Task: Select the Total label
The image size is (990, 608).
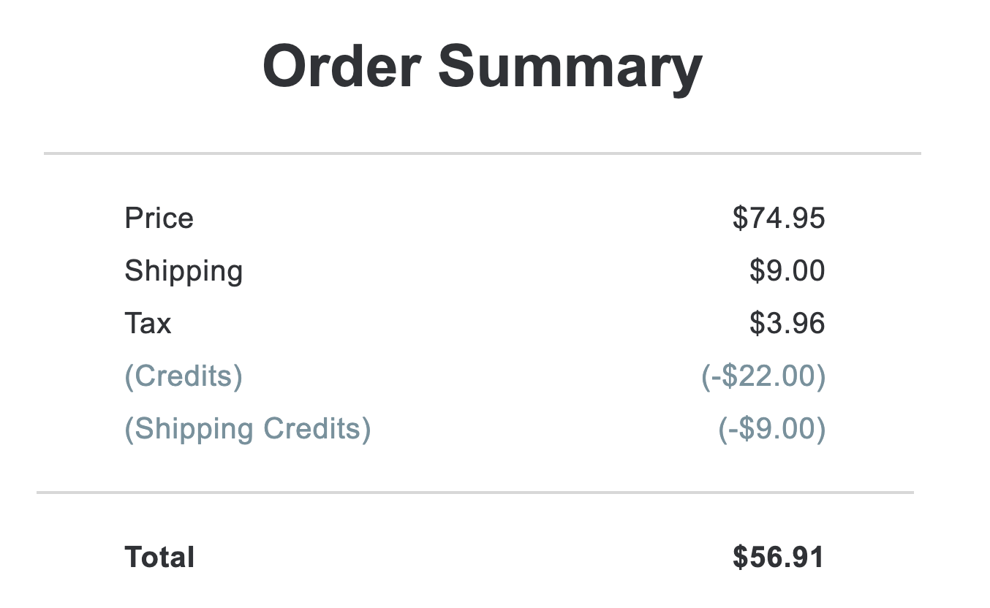Action: (x=160, y=558)
